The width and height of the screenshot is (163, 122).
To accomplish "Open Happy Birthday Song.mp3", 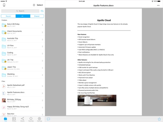I will 22,108.
